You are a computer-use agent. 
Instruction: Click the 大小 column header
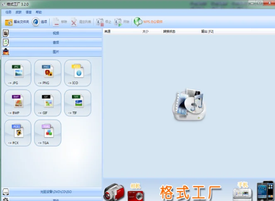[152, 31]
